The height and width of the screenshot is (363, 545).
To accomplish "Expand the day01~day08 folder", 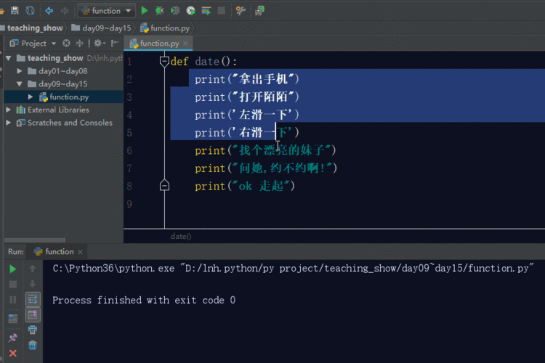I will pyautogui.click(x=20, y=71).
